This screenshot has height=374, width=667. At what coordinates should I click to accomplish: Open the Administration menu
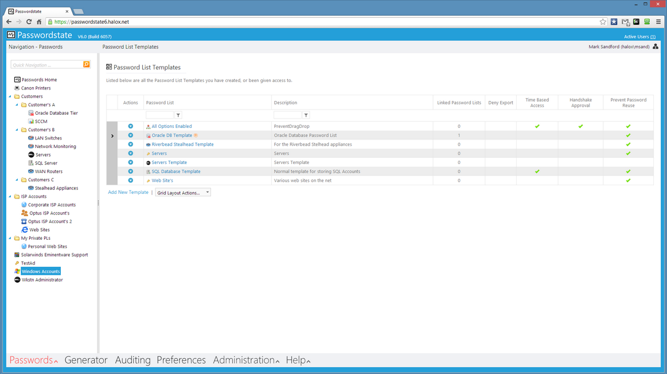coord(246,360)
